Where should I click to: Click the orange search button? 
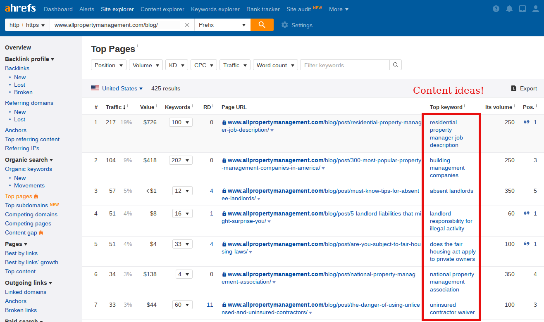pos(262,25)
